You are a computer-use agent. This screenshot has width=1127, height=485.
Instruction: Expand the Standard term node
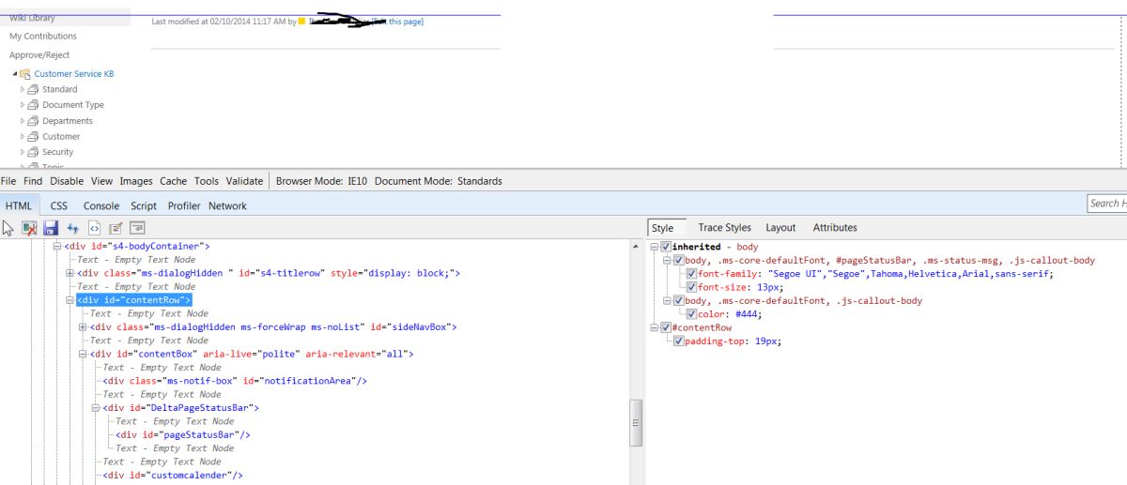click(23, 89)
